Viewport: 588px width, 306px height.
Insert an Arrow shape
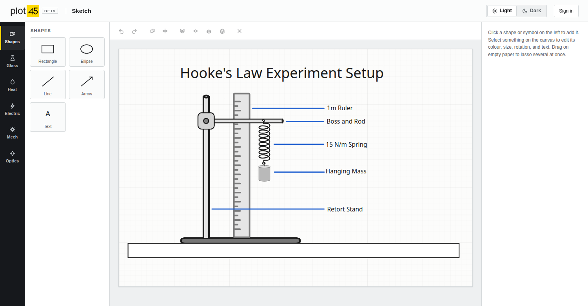point(87,85)
